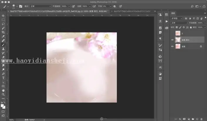The height and width of the screenshot is (121, 207).
Task: Open the brush flow slider dropdown
Action: click(90, 6)
